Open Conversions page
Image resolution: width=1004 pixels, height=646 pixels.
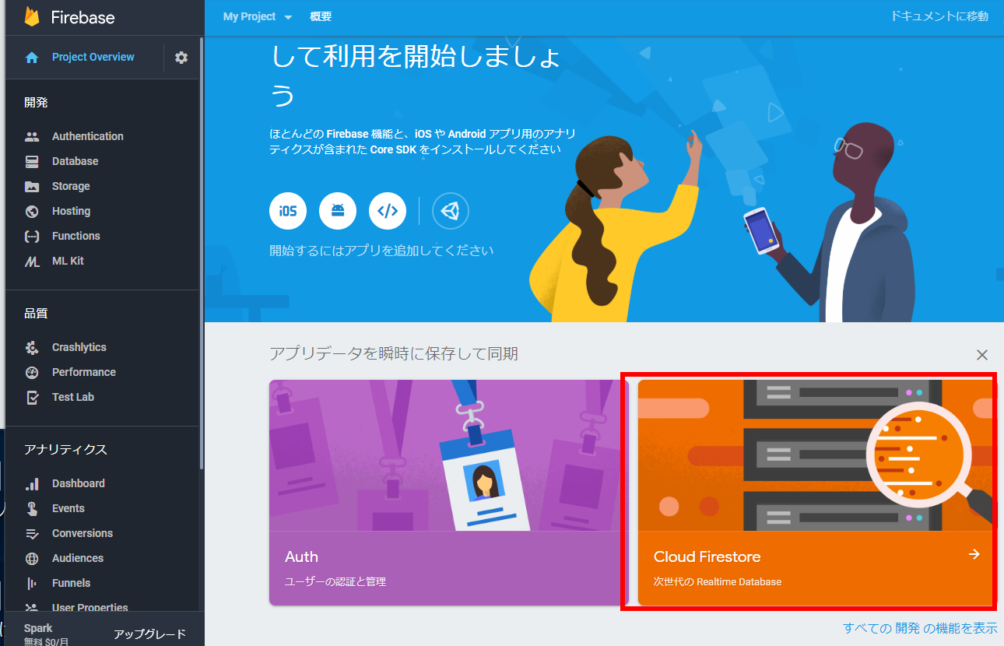click(x=82, y=533)
